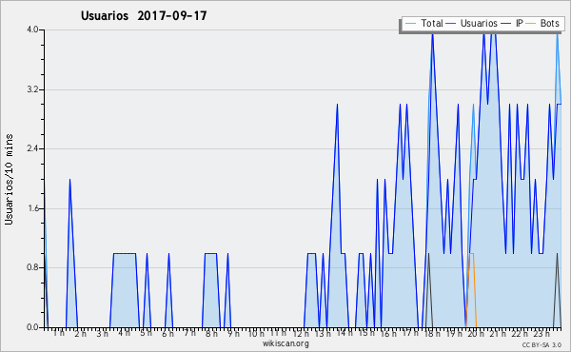Click the 17 h x-axis label

point(411,333)
